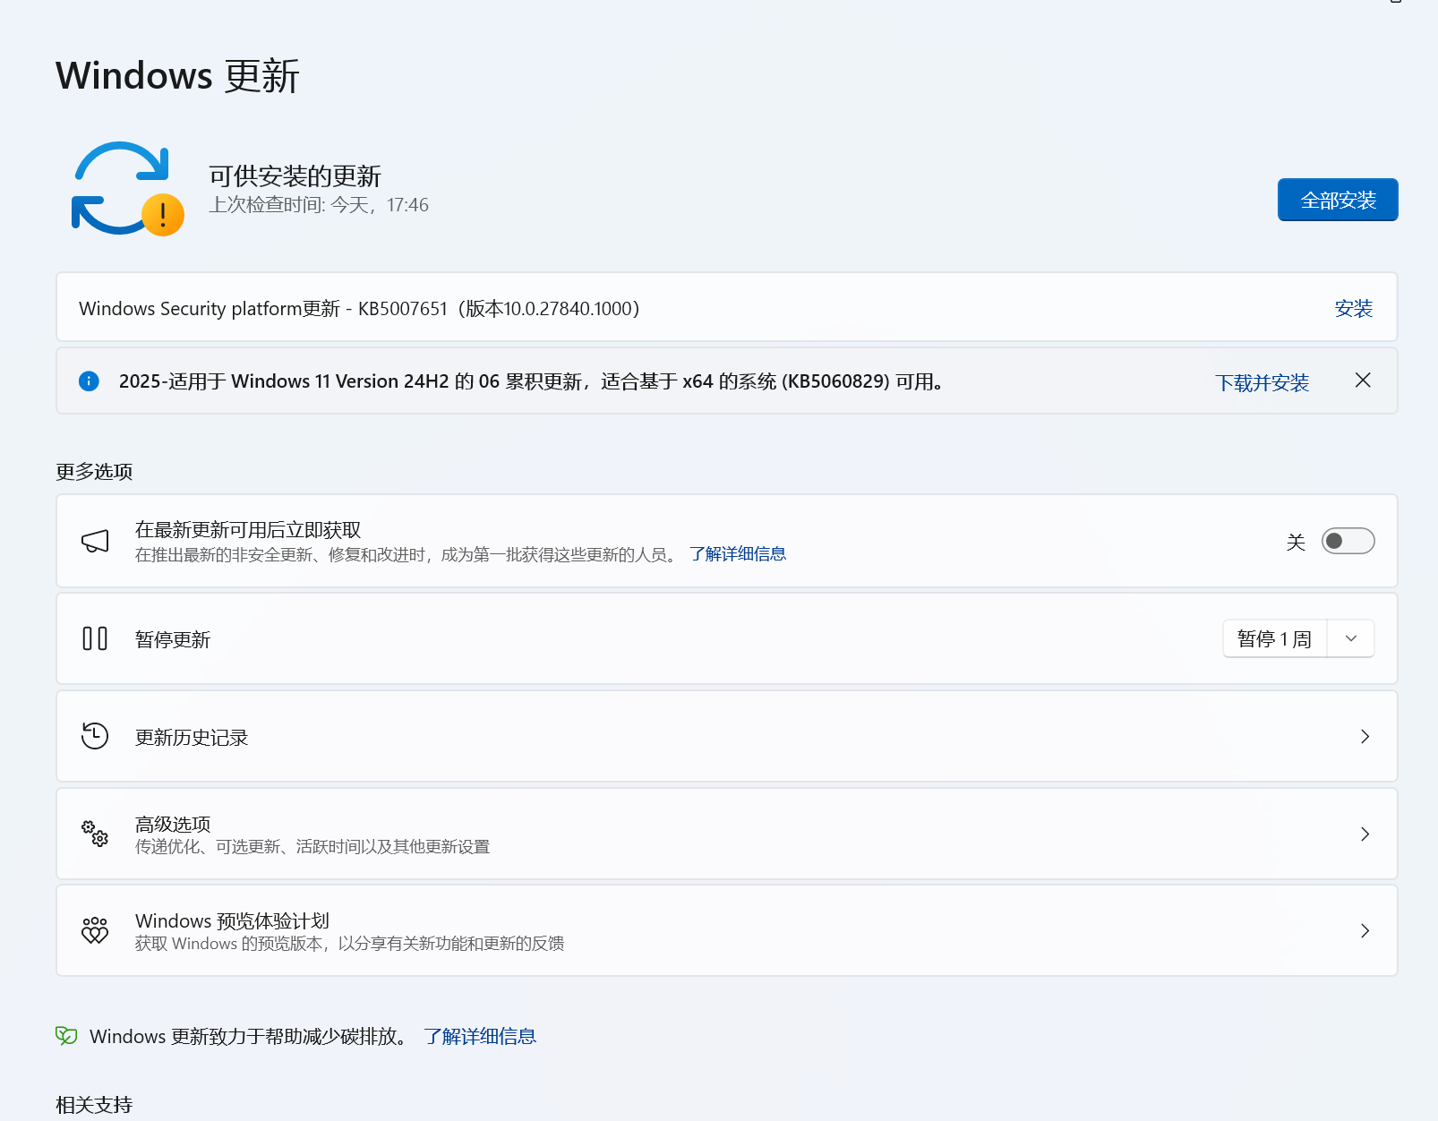Click the update sync status icon
Image resolution: width=1438 pixels, height=1121 pixels.
pos(127,189)
